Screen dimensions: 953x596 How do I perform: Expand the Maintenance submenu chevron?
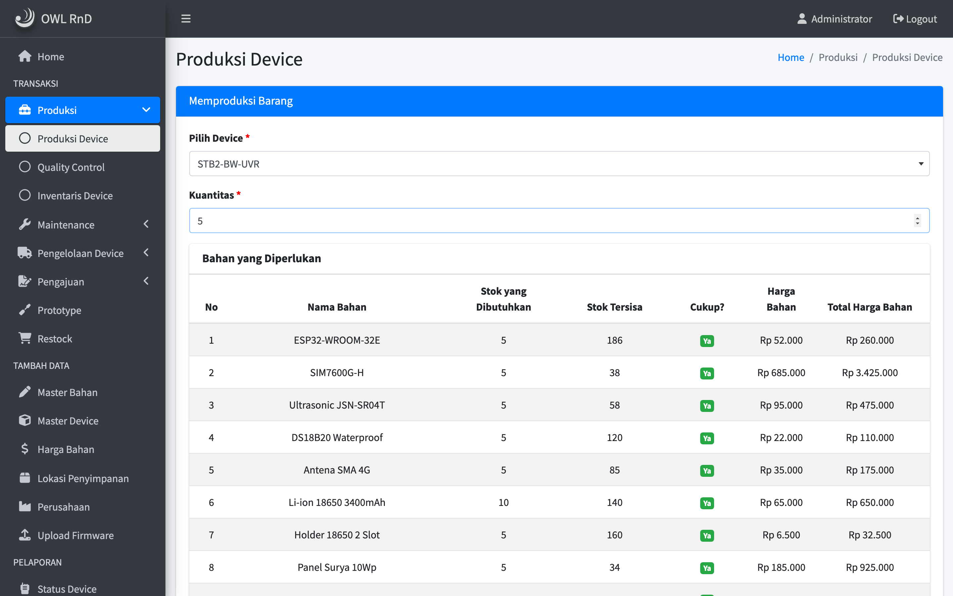click(x=146, y=224)
